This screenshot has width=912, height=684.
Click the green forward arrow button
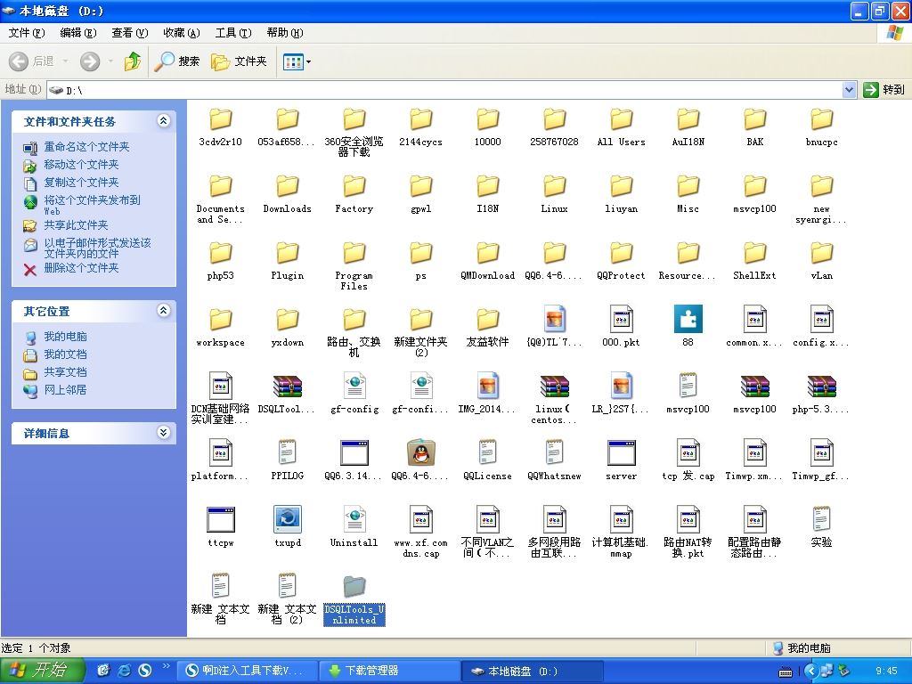click(x=90, y=61)
